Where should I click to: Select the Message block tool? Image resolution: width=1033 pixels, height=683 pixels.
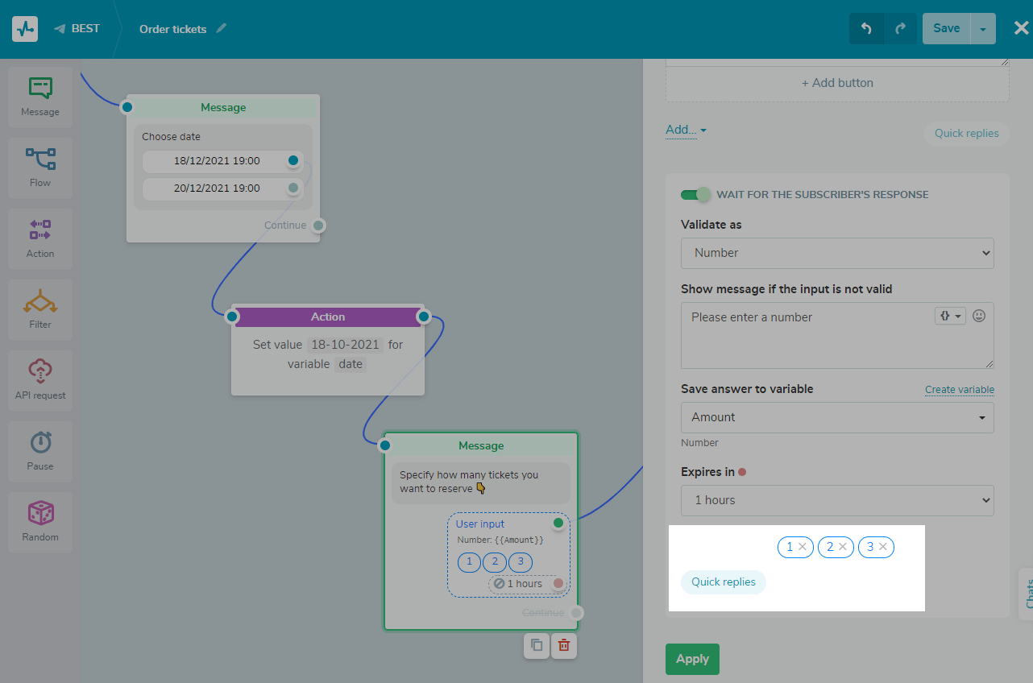39,96
